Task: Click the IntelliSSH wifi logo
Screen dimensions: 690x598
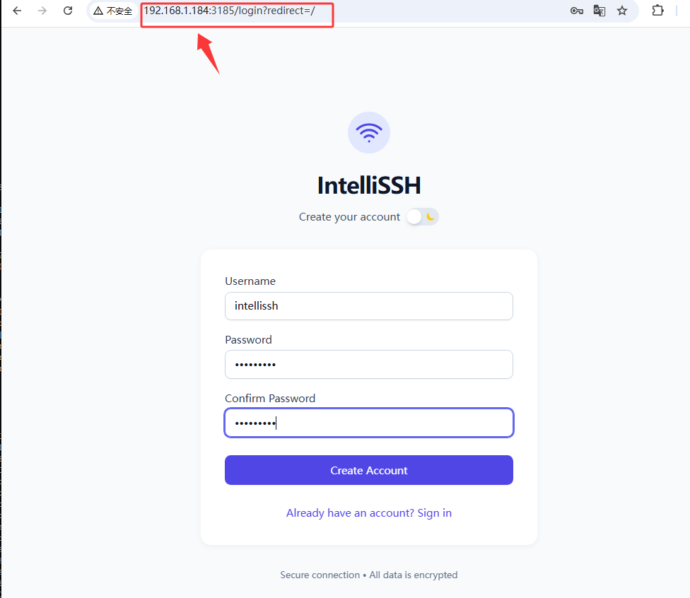Action: pyautogui.click(x=369, y=132)
